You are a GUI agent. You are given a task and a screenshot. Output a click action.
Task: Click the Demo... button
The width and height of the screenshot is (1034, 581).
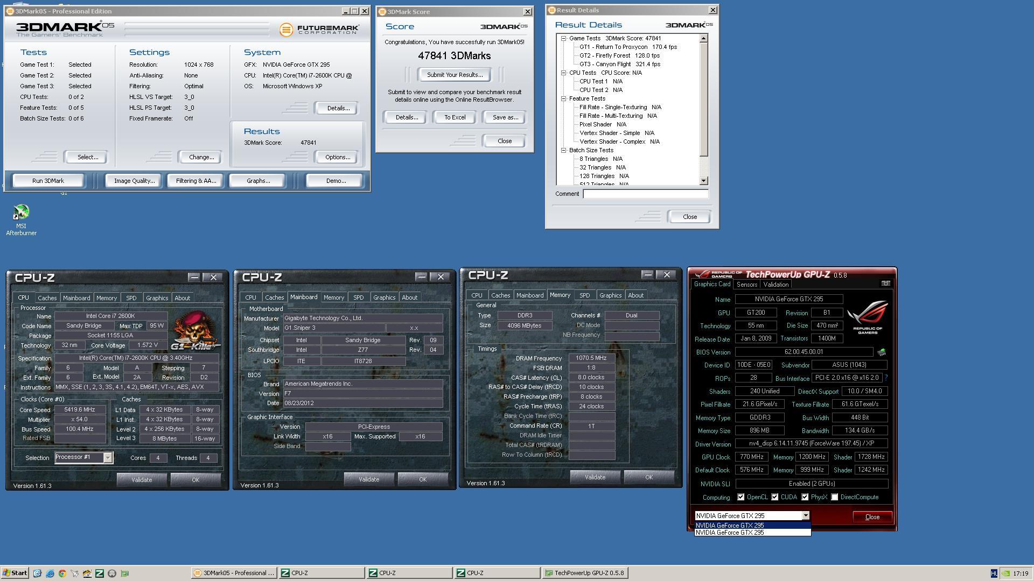[336, 181]
